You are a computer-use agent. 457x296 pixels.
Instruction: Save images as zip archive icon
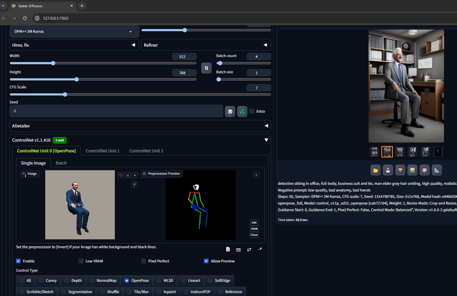click(400, 170)
